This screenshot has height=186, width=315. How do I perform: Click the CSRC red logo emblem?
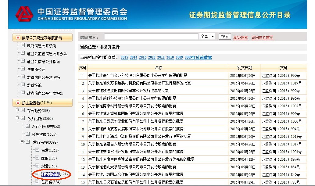coord(24,14)
